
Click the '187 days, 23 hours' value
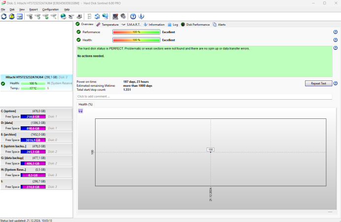[x=136, y=81]
